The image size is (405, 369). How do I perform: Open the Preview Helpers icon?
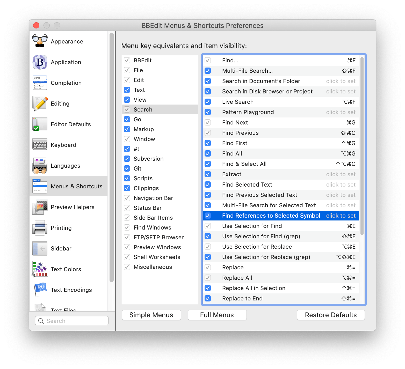point(40,207)
